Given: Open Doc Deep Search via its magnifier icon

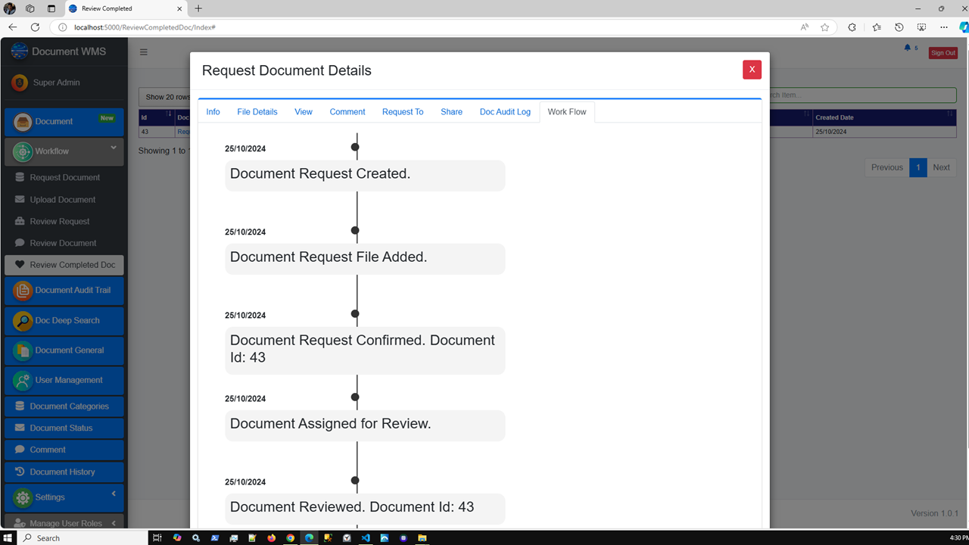Looking at the screenshot, I should pos(22,321).
